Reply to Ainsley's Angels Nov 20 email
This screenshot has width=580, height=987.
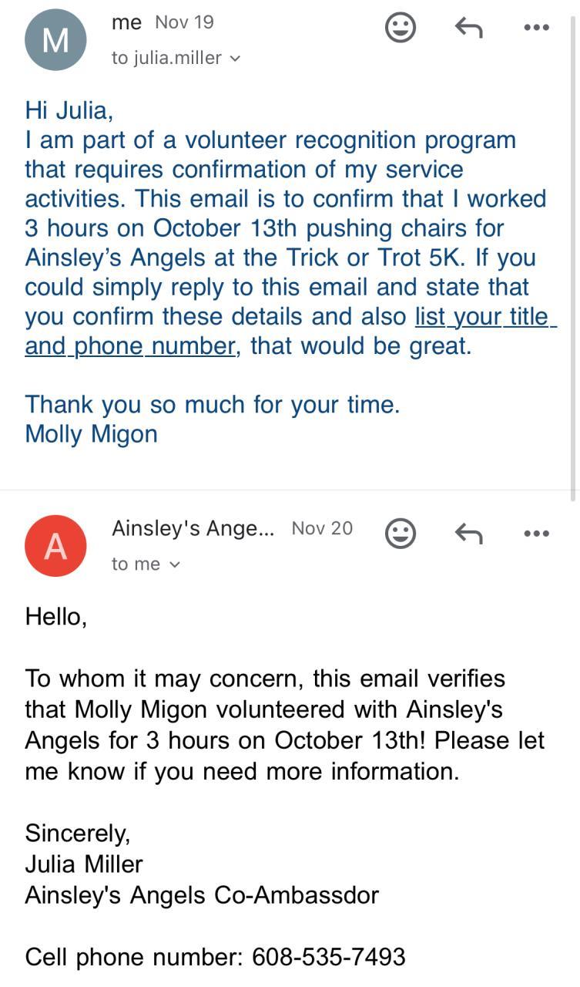tap(468, 533)
